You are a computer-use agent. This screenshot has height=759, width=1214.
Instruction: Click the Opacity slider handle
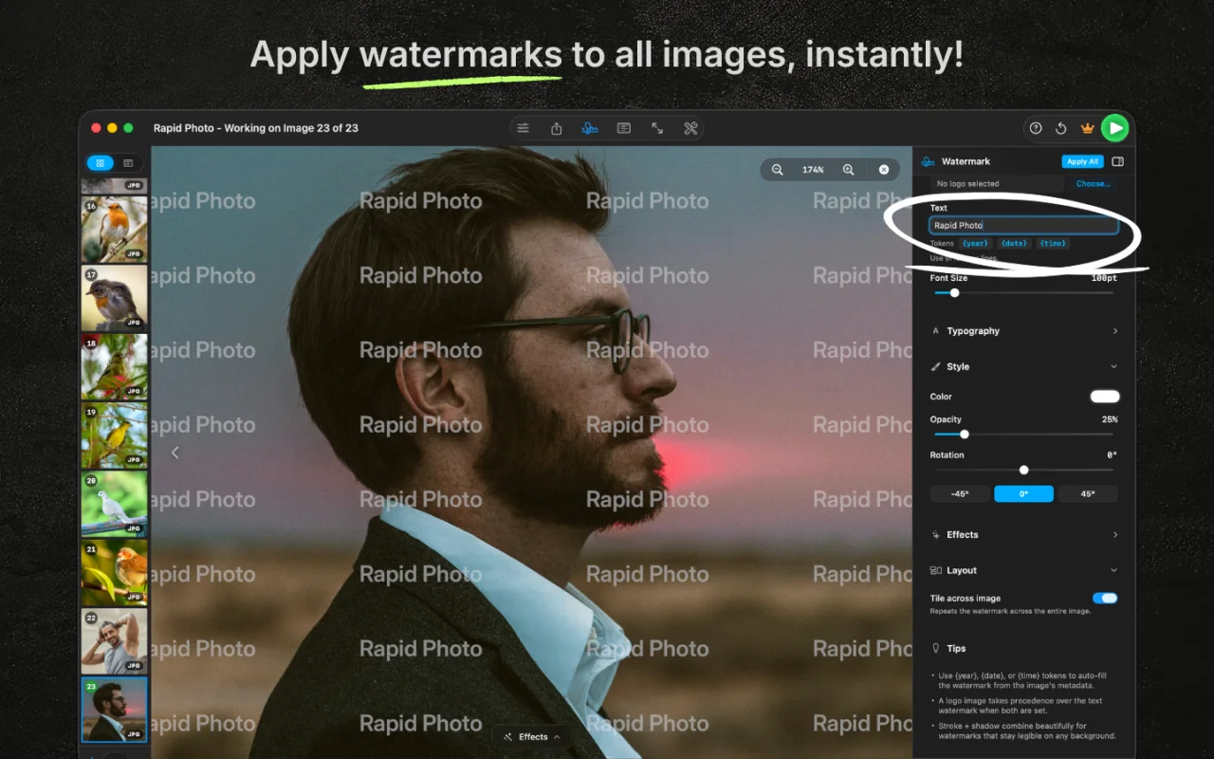coord(965,435)
